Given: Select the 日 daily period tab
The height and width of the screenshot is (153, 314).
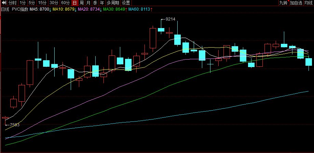Looking at the screenshot, I should [x=75, y=3].
